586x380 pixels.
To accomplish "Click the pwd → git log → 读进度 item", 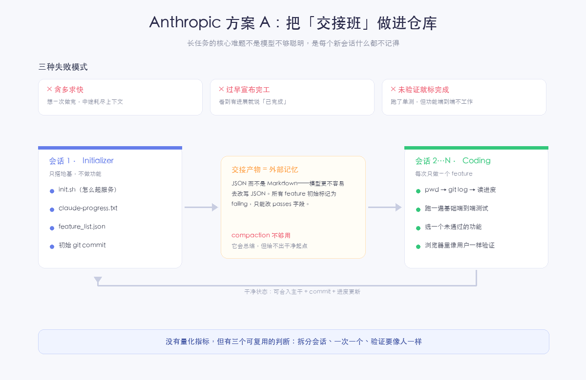I will click(x=460, y=190).
